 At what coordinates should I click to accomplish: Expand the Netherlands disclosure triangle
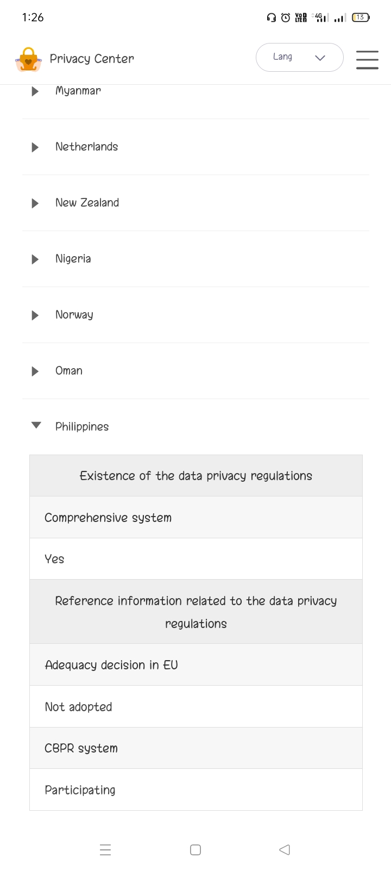pyautogui.click(x=35, y=147)
